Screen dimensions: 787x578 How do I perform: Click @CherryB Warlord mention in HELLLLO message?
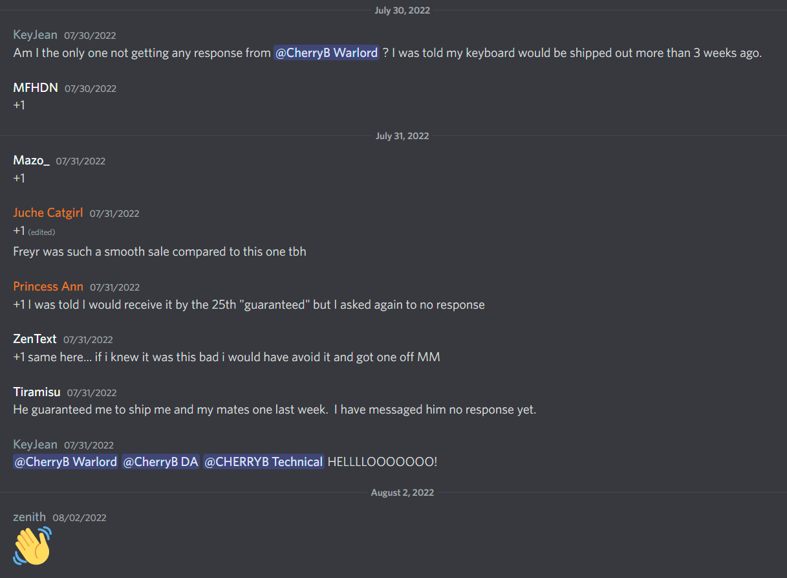click(x=65, y=461)
